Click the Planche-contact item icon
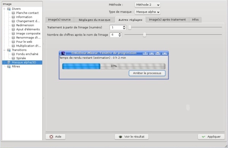 [13, 13]
